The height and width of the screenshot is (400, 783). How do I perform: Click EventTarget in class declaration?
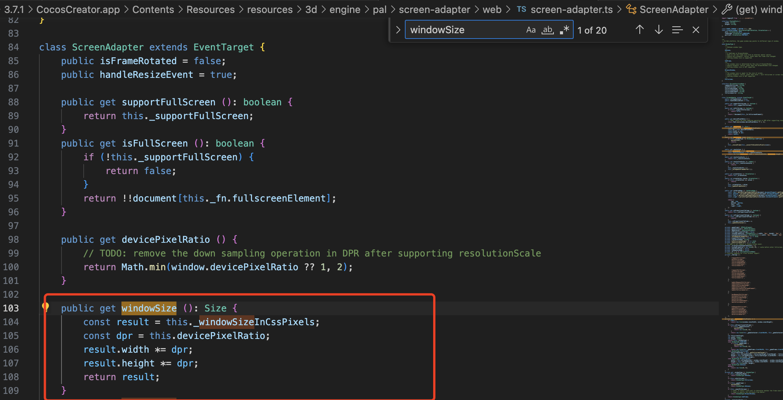(223, 47)
